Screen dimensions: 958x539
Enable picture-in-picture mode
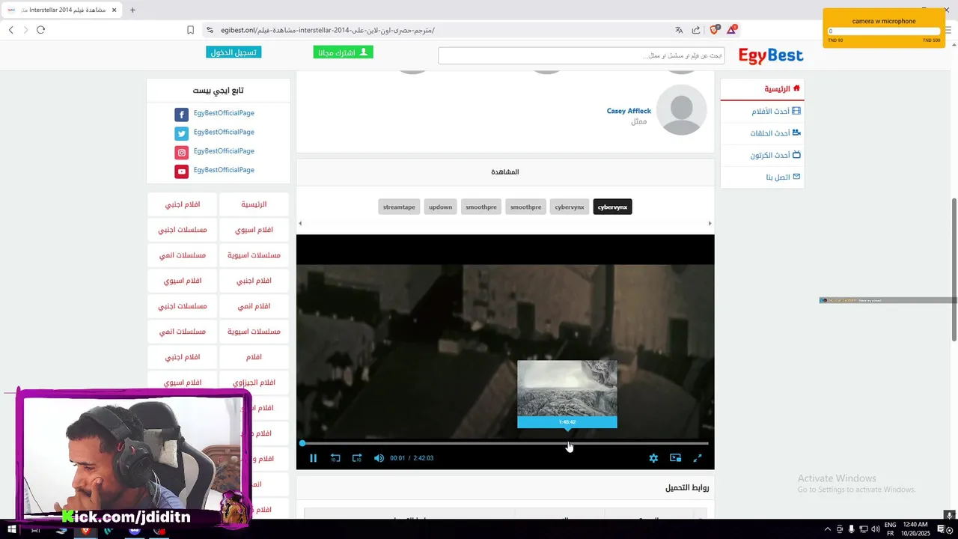[x=675, y=458]
